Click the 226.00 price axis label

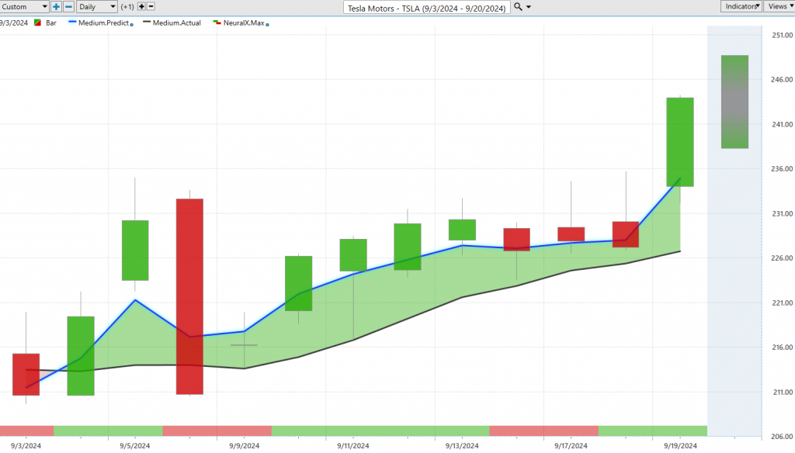coord(783,258)
